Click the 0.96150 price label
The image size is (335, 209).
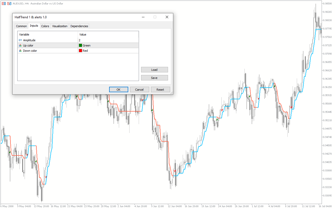(x=328, y=87)
